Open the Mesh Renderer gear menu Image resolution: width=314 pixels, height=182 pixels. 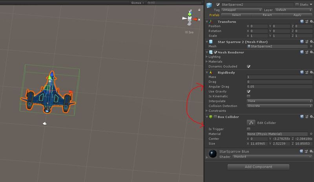click(x=311, y=52)
